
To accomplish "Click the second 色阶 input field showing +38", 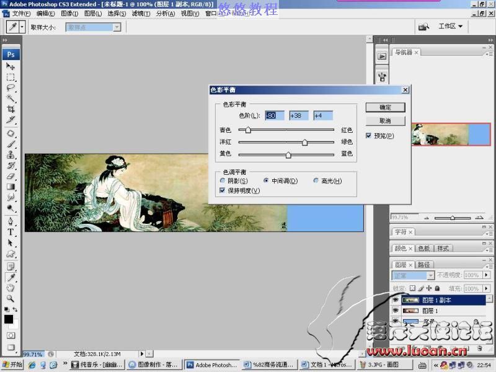I will (299, 116).
